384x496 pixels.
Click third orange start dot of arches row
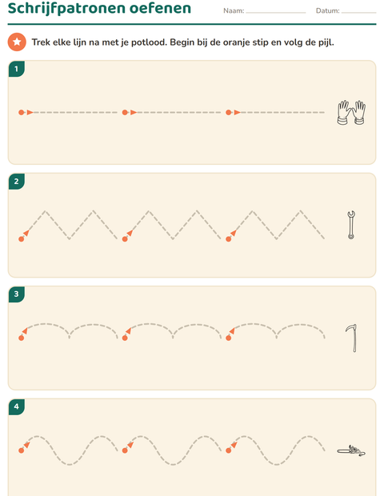[229, 338]
